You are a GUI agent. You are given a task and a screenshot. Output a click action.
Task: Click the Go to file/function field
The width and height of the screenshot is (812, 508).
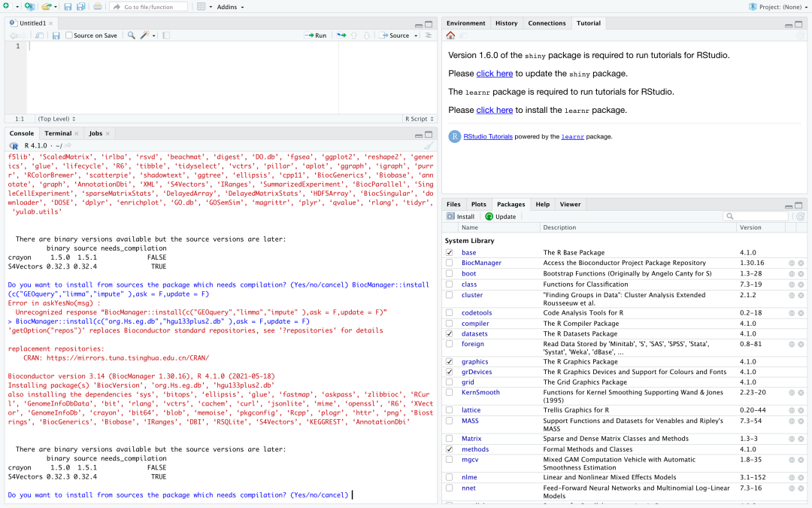(149, 7)
